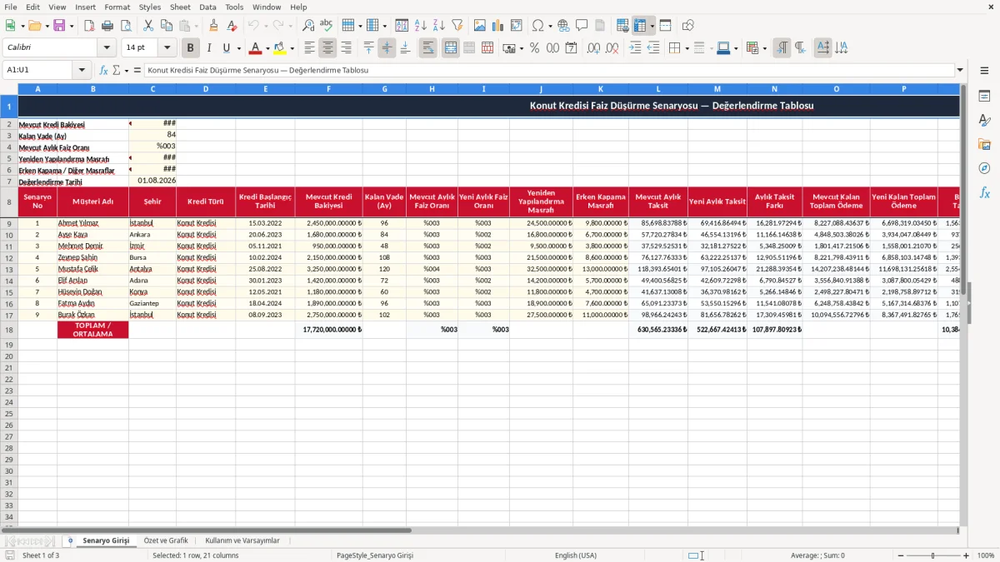Toggle Freeze Rows and Columns
Screen dimensions: 1000x562
[640, 26]
